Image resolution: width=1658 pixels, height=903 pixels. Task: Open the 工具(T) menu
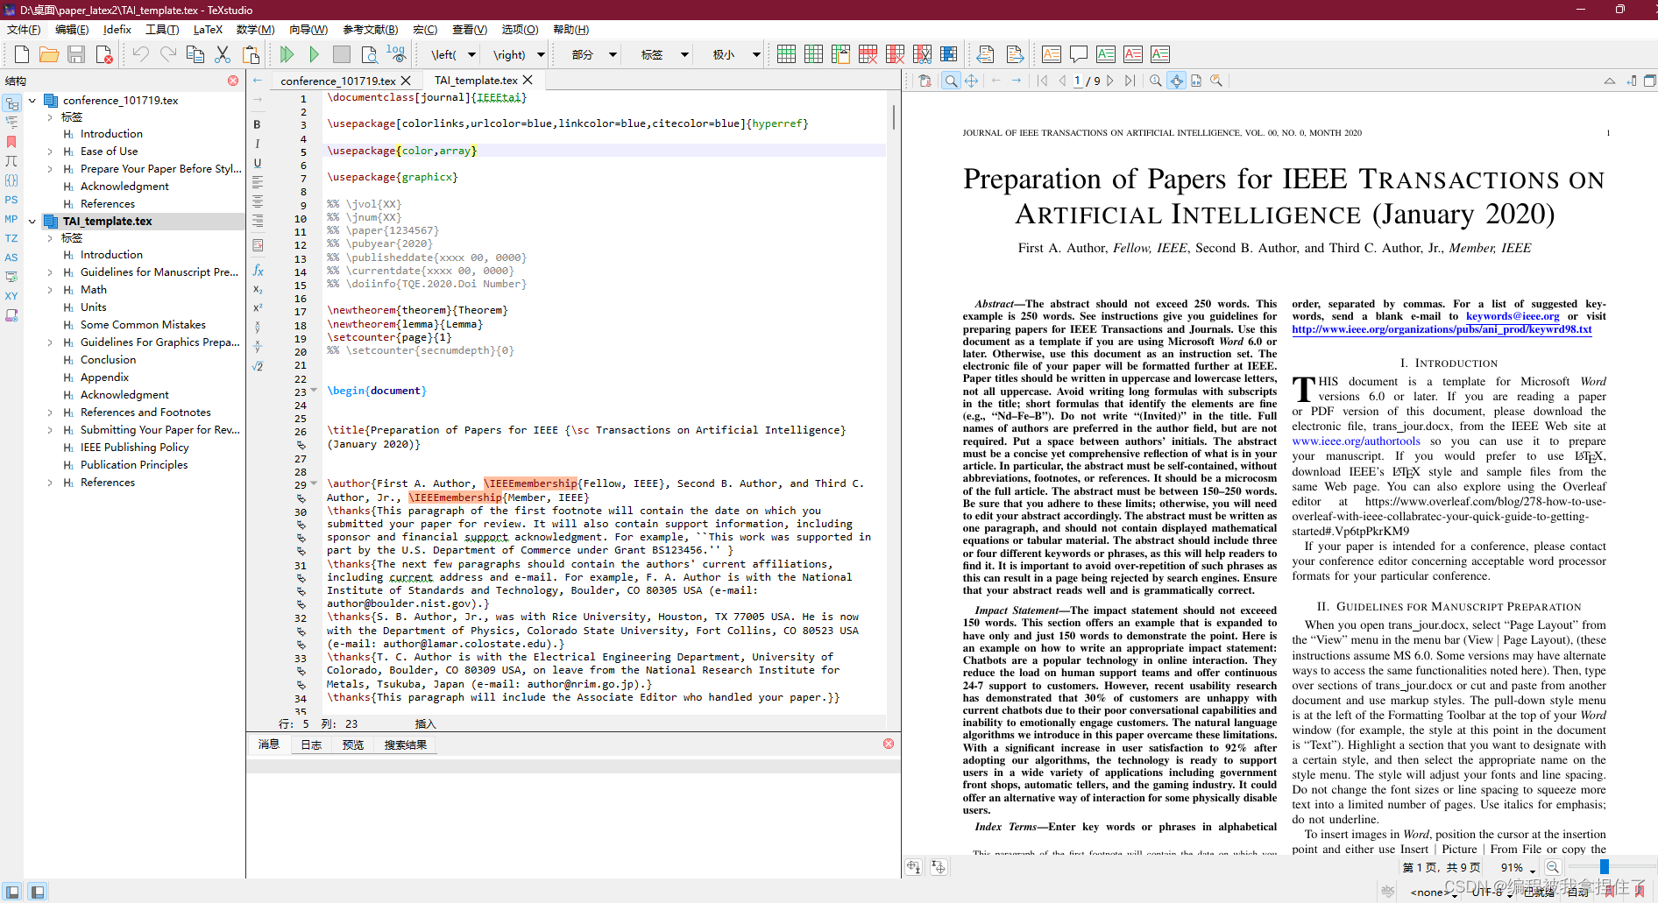[162, 29]
